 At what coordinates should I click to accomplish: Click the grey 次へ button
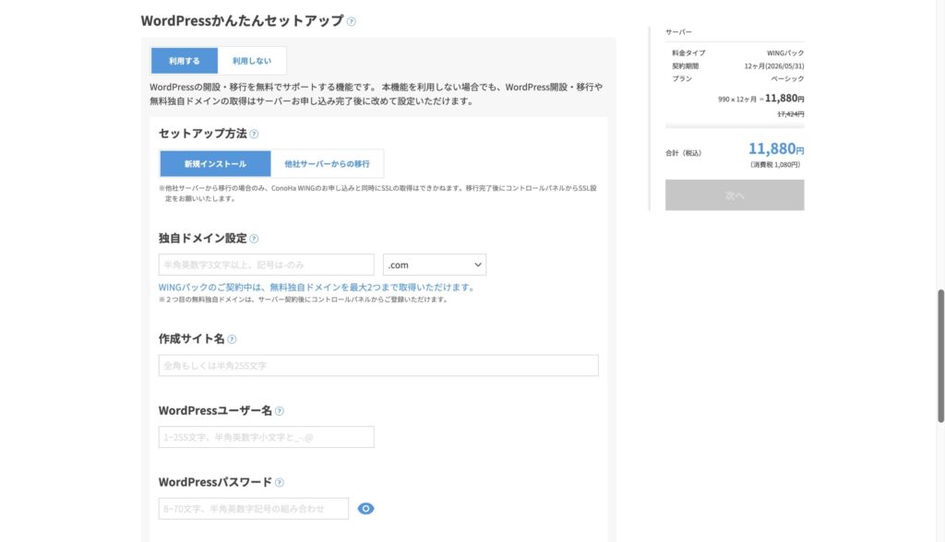(x=735, y=195)
